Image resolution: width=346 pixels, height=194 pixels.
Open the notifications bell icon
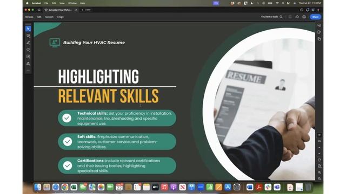[308, 10]
